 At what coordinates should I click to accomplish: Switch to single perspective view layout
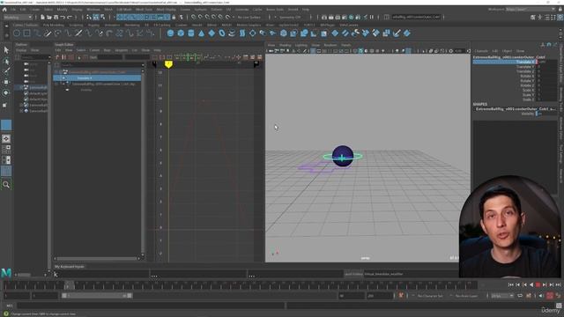coord(6,138)
